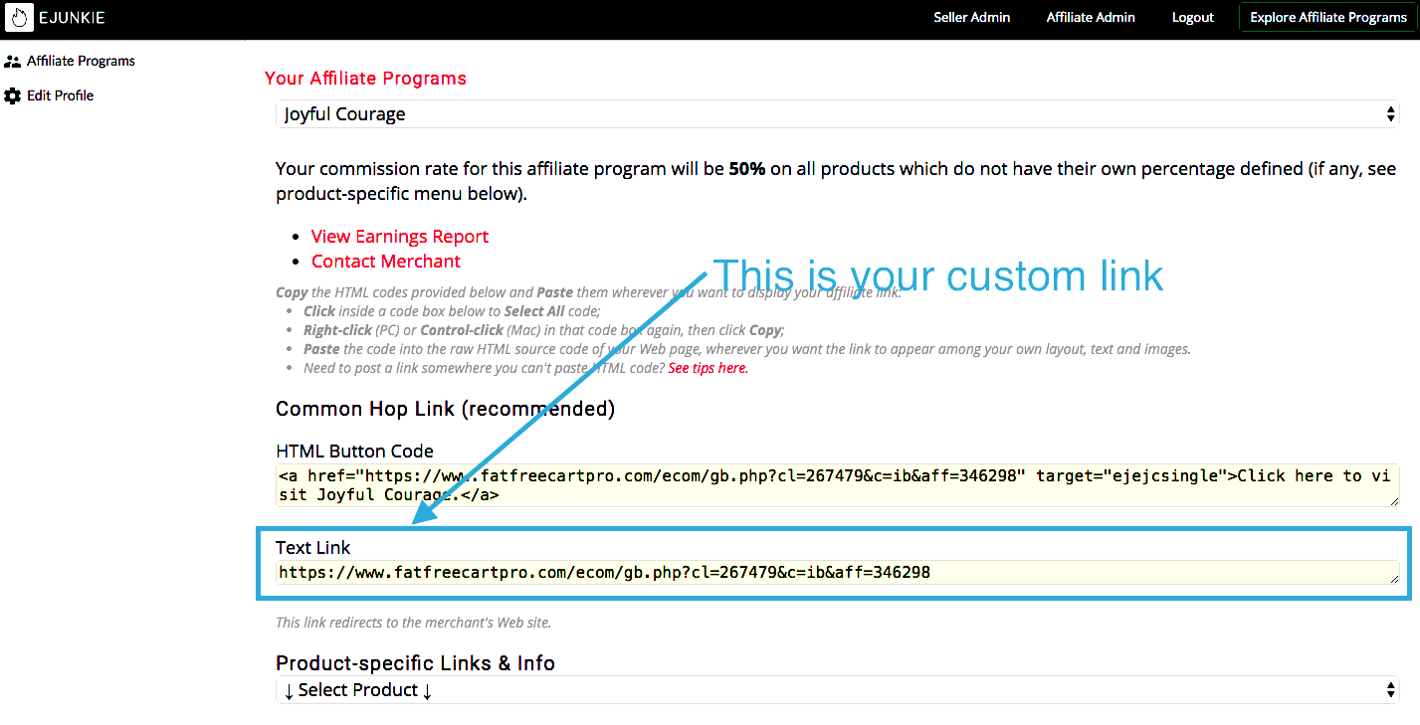Click the EJUNKIE brand name text

point(73,17)
